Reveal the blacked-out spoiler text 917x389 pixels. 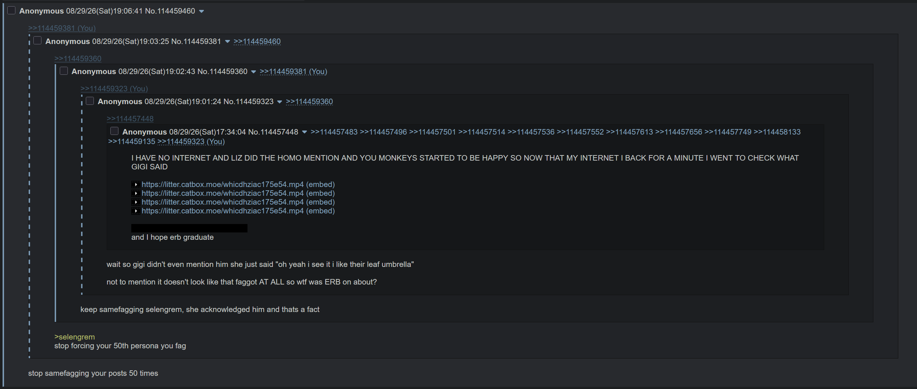(x=189, y=228)
